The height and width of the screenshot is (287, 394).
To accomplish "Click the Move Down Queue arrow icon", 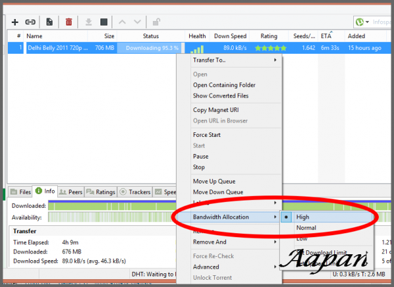I will tap(137, 22).
